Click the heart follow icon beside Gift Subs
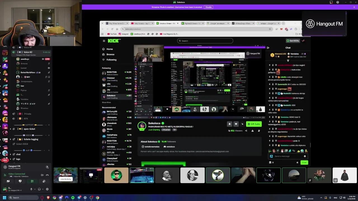The height and width of the screenshot is (201, 358). click(x=236, y=124)
